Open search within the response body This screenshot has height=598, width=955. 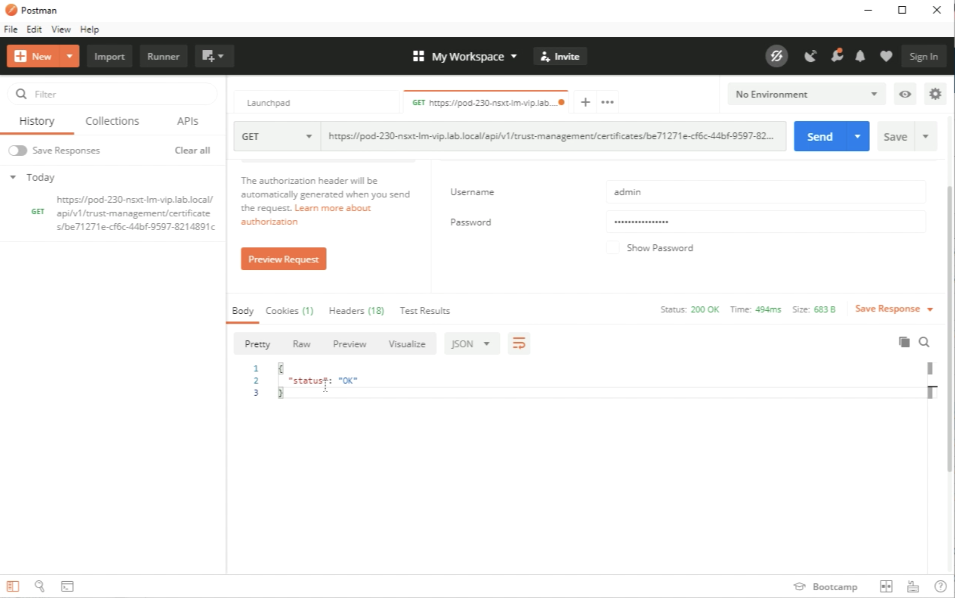(924, 342)
